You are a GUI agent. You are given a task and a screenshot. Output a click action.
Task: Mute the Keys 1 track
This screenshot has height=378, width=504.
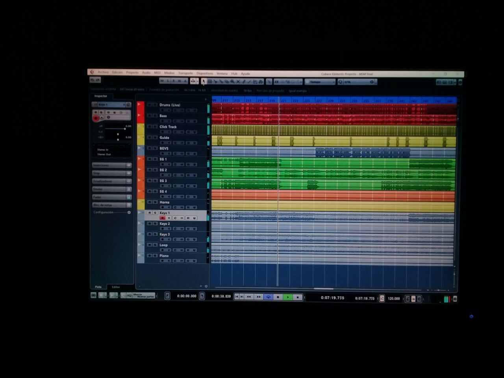pyautogui.click(x=149, y=213)
